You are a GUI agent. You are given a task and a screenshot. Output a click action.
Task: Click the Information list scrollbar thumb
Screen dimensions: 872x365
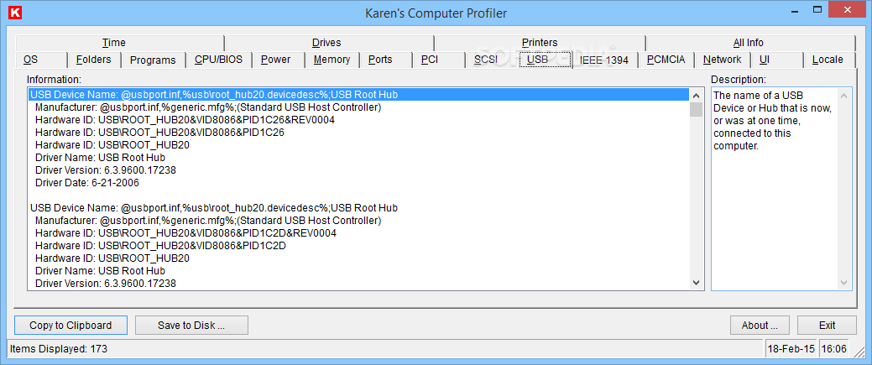pyautogui.click(x=697, y=110)
